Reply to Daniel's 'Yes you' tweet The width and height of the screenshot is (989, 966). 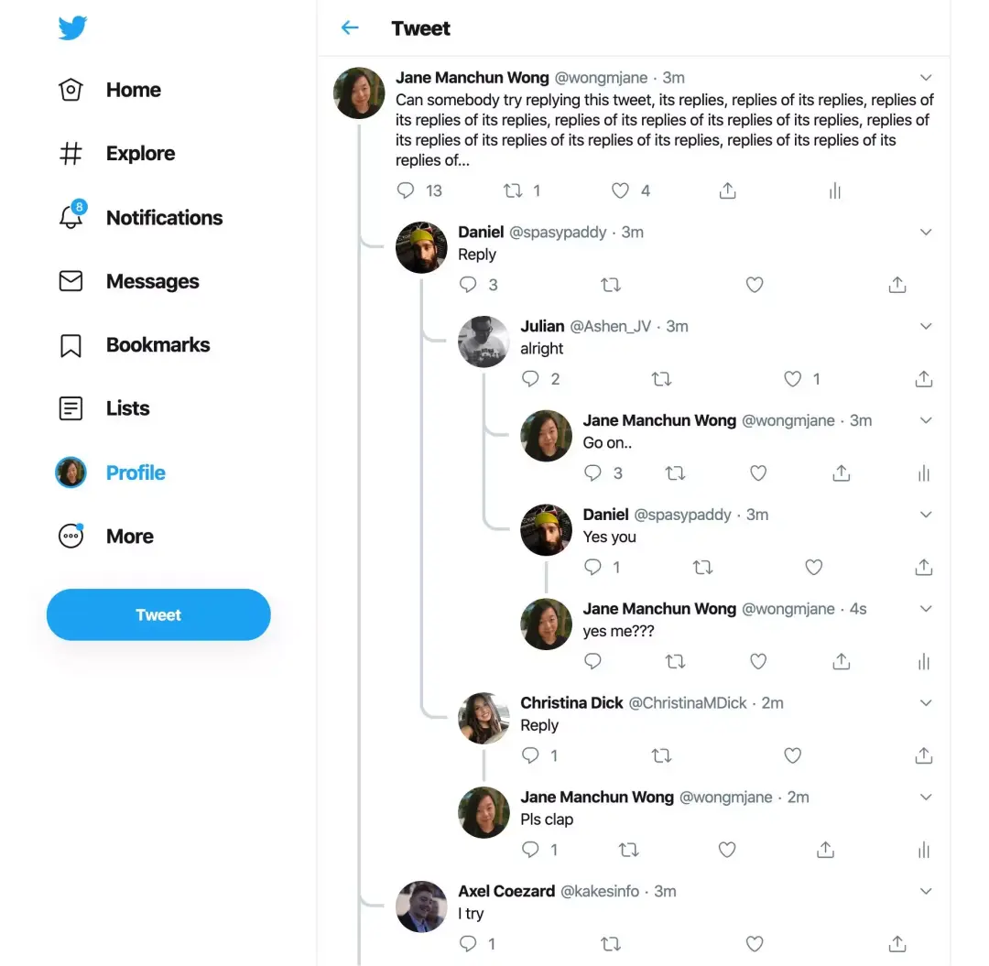[x=592, y=567]
